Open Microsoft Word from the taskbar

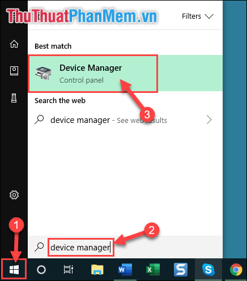coord(125,270)
